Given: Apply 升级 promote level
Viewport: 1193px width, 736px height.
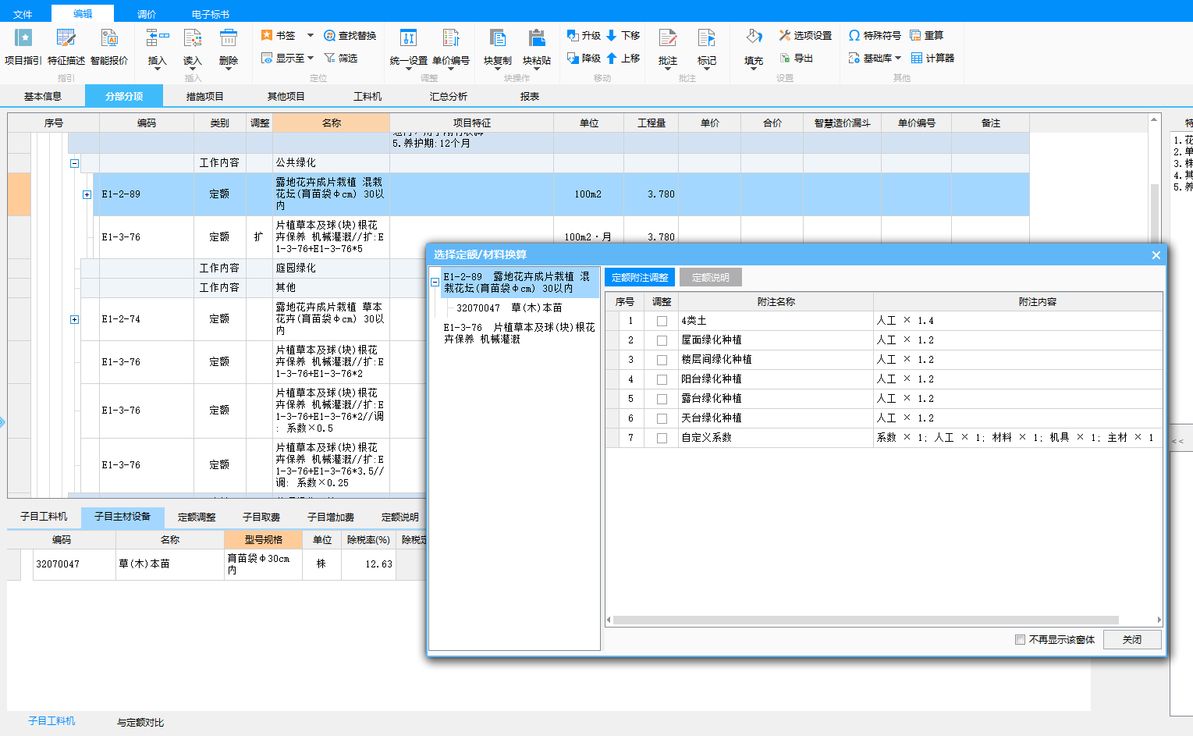Looking at the screenshot, I should tap(584, 36).
